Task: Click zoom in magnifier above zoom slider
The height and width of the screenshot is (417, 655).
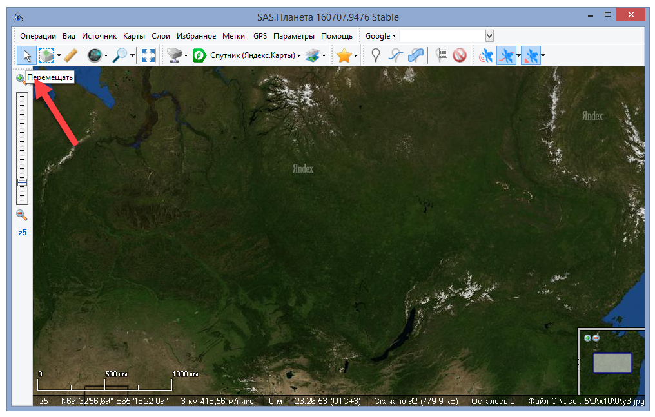Action: point(21,79)
